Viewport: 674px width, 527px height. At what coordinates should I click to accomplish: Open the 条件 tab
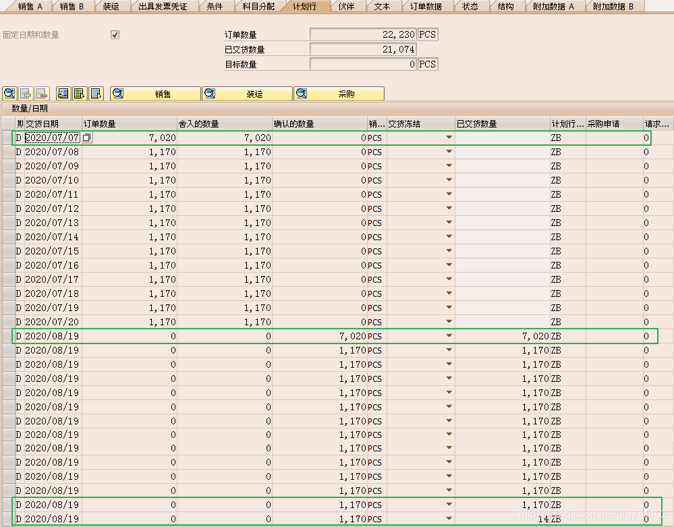click(215, 7)
